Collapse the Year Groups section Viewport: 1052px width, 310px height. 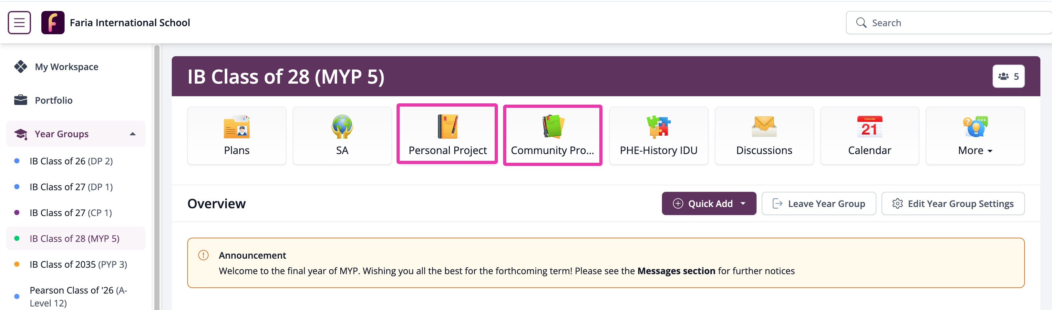(x=132, y=134)
